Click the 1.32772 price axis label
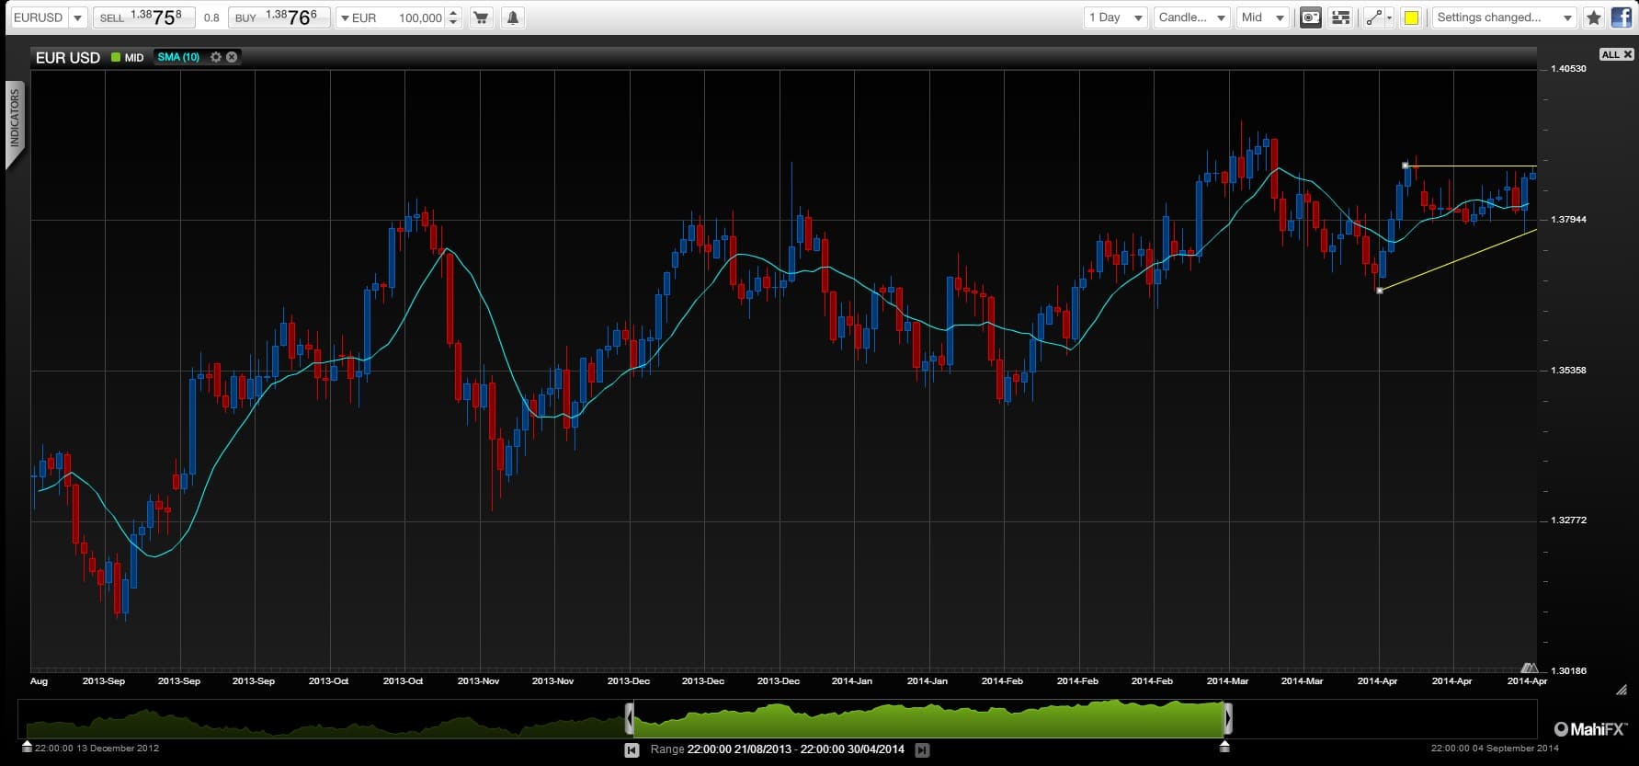This screenshot has width=1639, height=766. coord(1568,520)
